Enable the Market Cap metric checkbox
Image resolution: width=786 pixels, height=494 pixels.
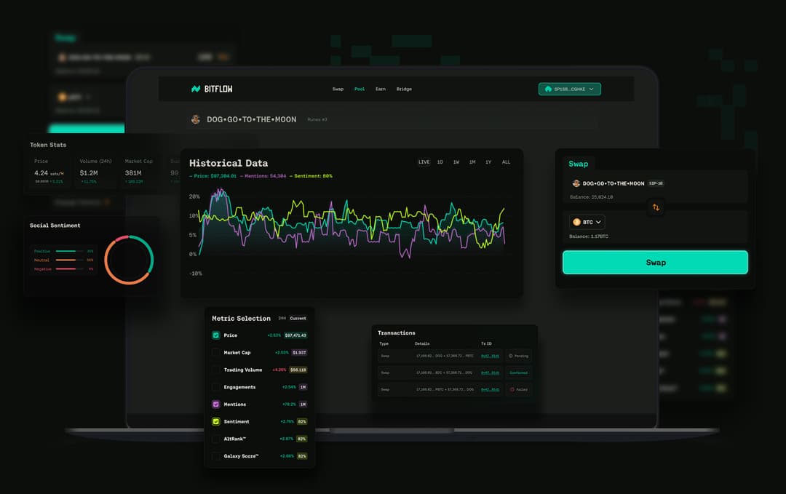[x=216, y=351]
